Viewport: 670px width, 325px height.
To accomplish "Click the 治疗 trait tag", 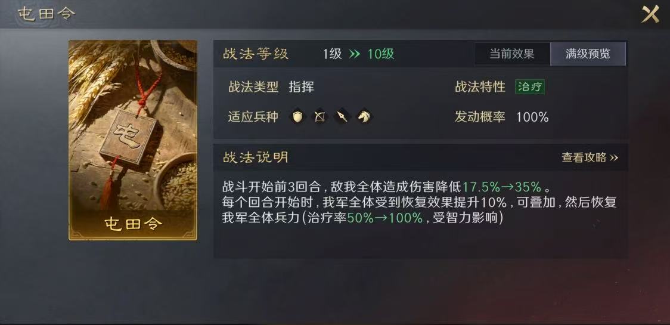I will click(530, 87).
